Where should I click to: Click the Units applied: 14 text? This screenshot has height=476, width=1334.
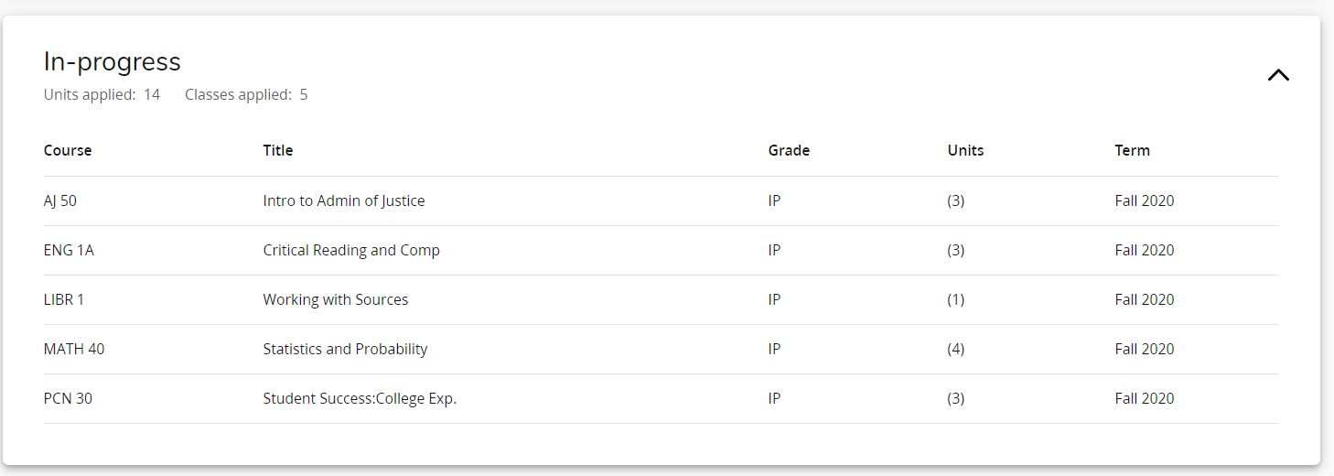tap(102, 94)
